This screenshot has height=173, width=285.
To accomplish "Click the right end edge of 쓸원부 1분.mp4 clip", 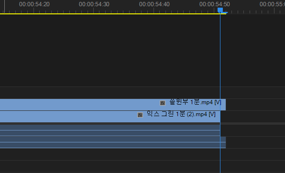I will click(226, 105).
